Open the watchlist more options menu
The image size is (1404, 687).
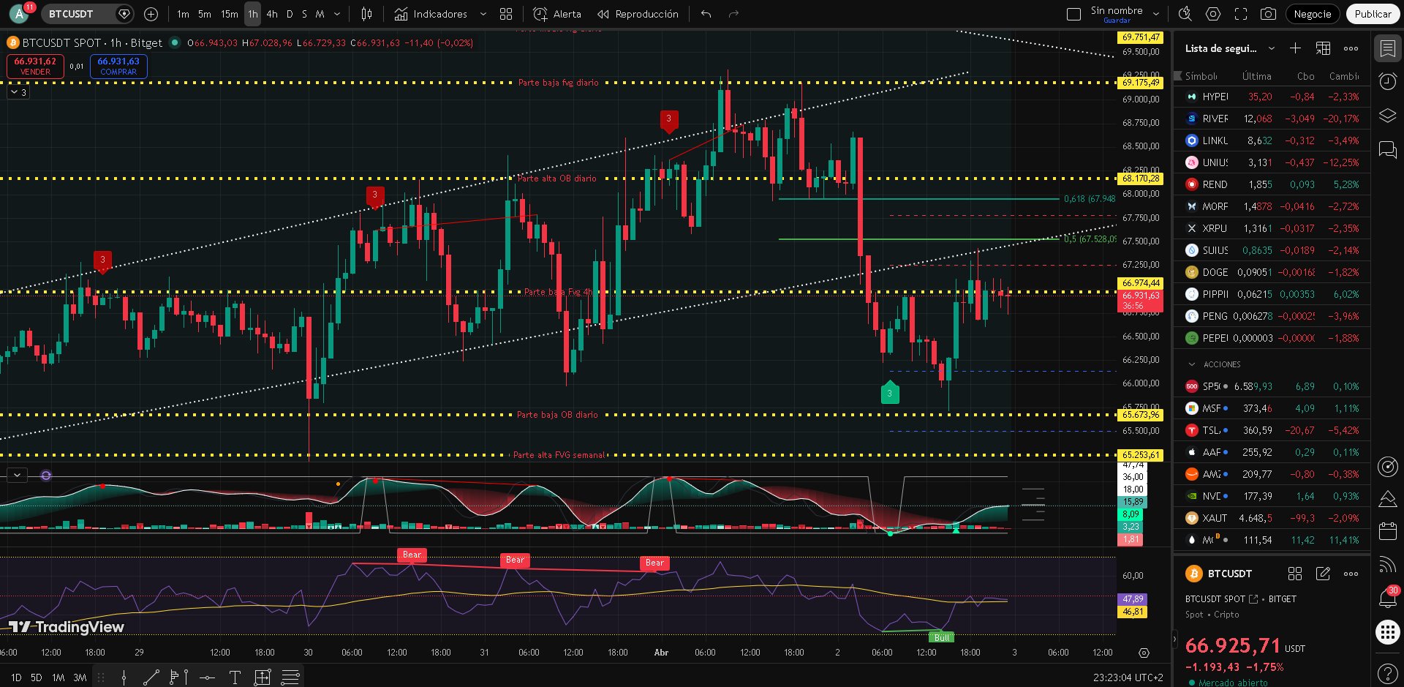point(1351,48)
